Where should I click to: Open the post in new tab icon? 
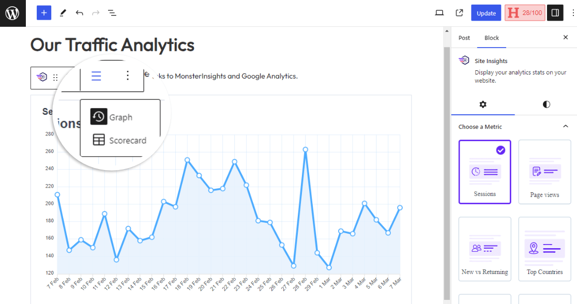tap(459, 13)
